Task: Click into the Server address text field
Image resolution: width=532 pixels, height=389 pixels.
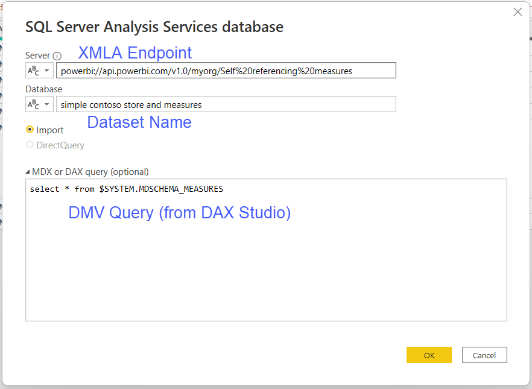Action: pyautogui.click(x=226, y=71)
